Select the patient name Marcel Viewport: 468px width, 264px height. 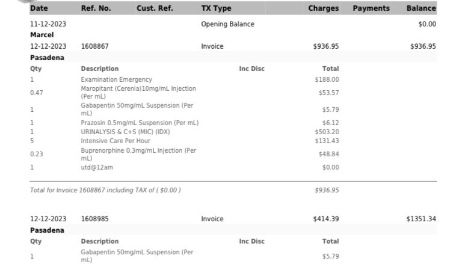42,35
